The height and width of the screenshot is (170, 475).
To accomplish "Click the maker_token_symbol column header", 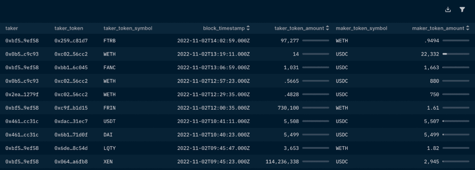I will click(x=361, y=28).
